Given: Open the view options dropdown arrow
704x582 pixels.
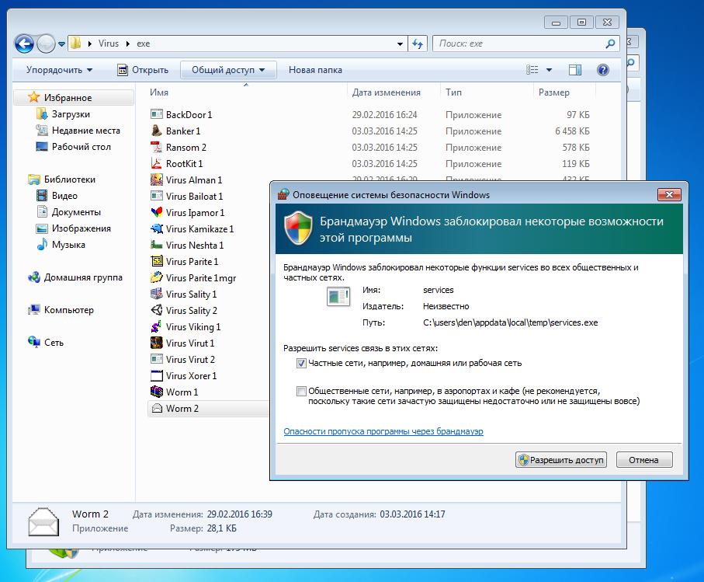Looking at the screenshot, I should pyautogui.click(x=550, y=70).
